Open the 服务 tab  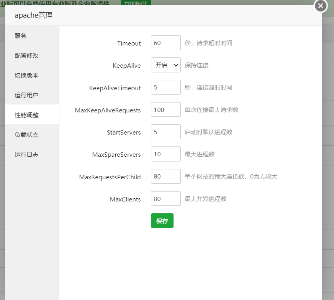[32, 36]
